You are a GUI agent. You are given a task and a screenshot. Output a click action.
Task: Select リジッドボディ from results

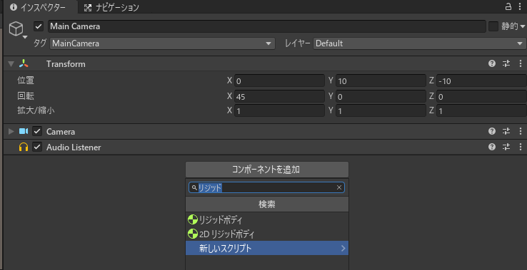tap(267, 220)
